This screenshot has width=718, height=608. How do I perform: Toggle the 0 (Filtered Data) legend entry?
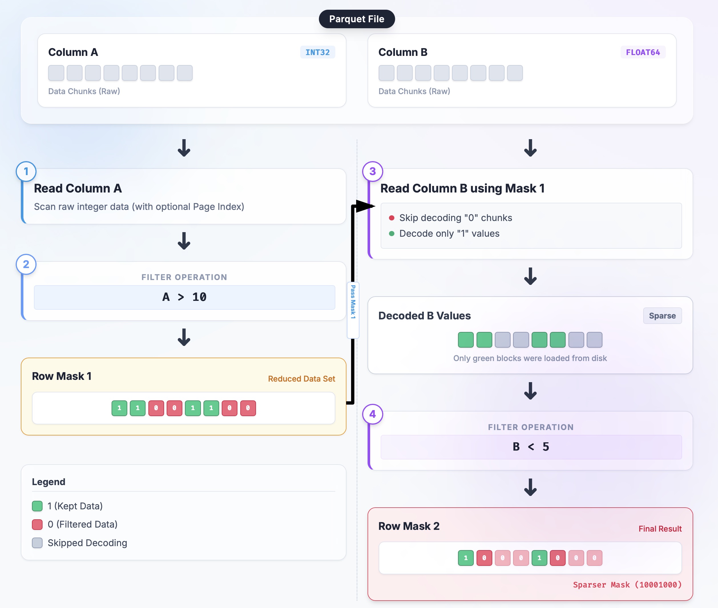74,524
